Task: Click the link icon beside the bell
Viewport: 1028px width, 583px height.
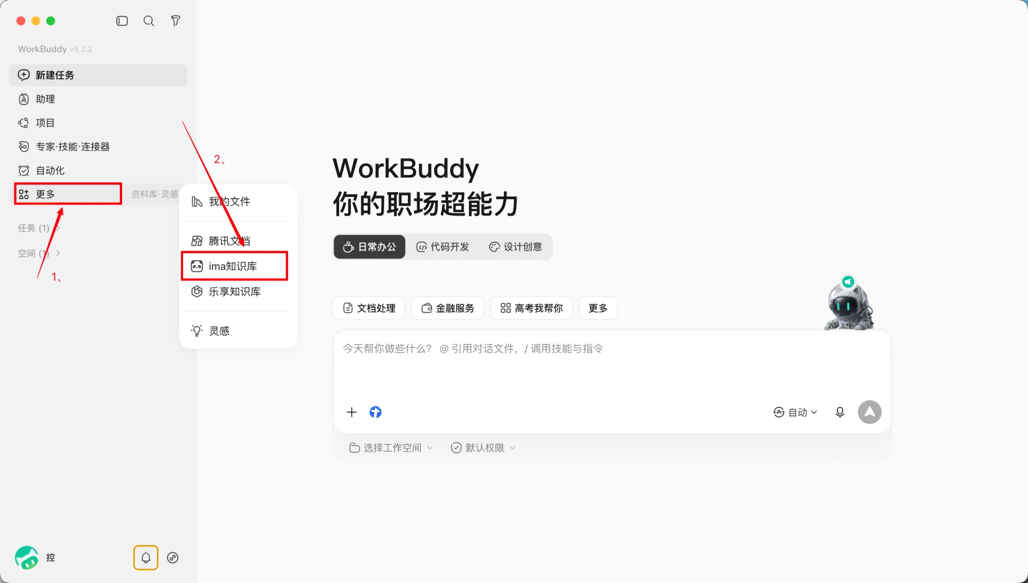Action: click(x=172, y=558)
